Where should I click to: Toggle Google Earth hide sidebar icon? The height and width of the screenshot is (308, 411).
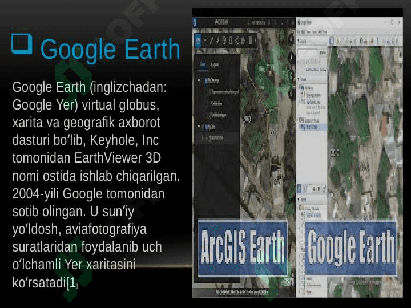(x=331, y=41)
